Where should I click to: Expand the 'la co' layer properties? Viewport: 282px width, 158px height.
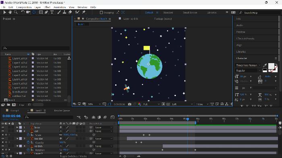point(17,127)
